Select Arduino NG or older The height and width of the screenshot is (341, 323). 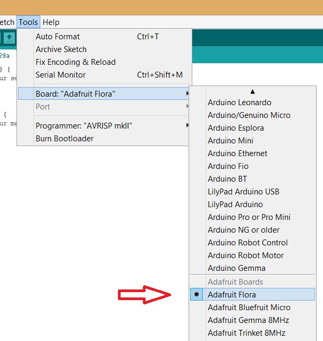(x=252, y=230)
